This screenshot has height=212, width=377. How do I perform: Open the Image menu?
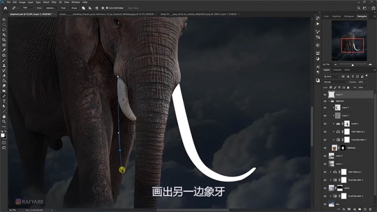point(22,2)
